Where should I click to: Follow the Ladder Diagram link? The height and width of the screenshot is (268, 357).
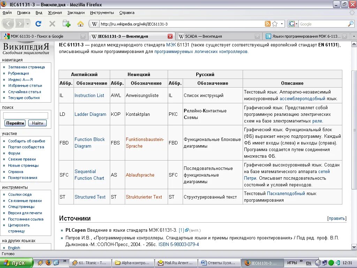(x=90, y=114)
